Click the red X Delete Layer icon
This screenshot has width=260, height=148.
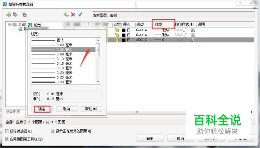tap(73, 15)
